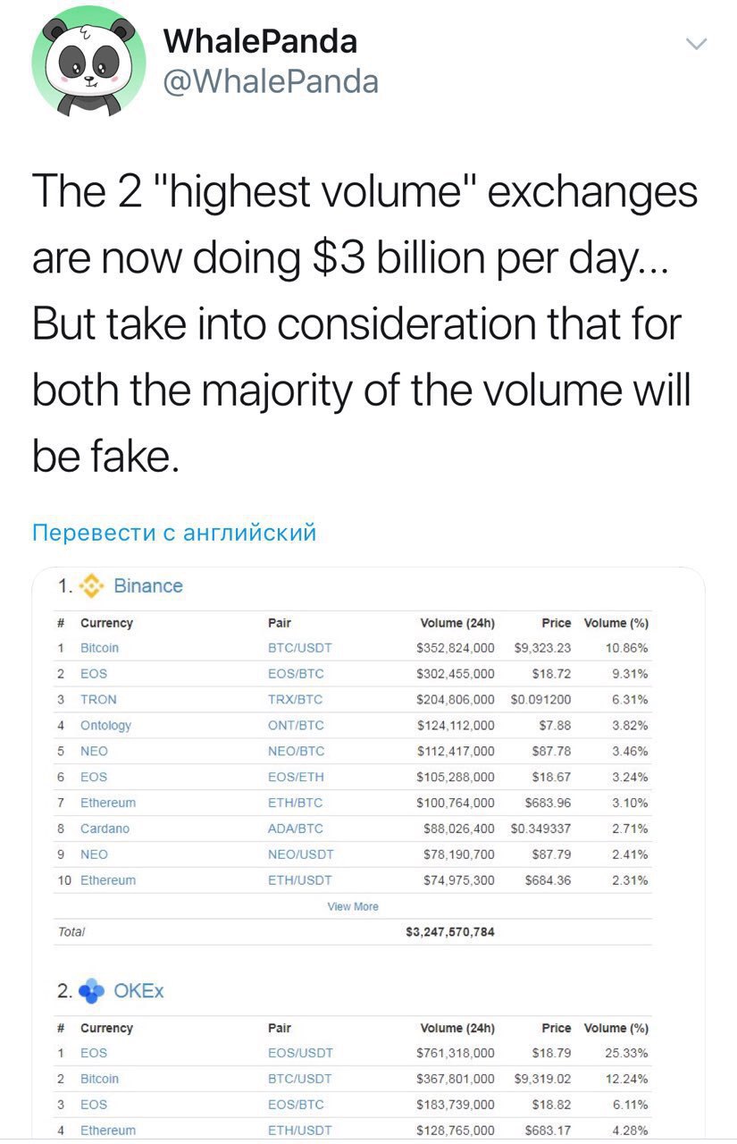Screen dimensions: 737x1144
Task: Open WhalePanda display name
Action: pos(261,40)
